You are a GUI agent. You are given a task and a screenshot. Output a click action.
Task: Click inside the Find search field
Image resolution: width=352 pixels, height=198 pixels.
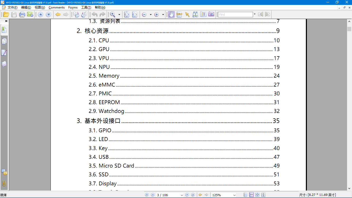pyautogui.click(x=236, y=14)
